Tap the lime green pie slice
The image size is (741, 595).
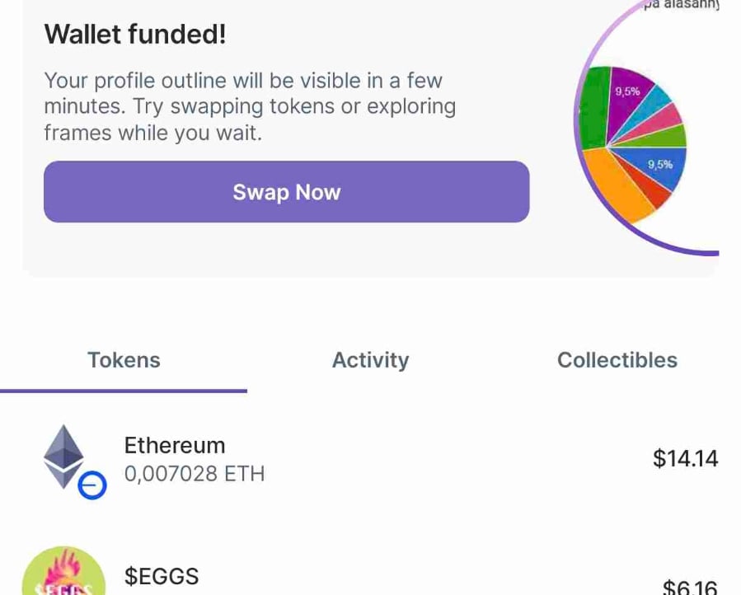pos(668,136)
